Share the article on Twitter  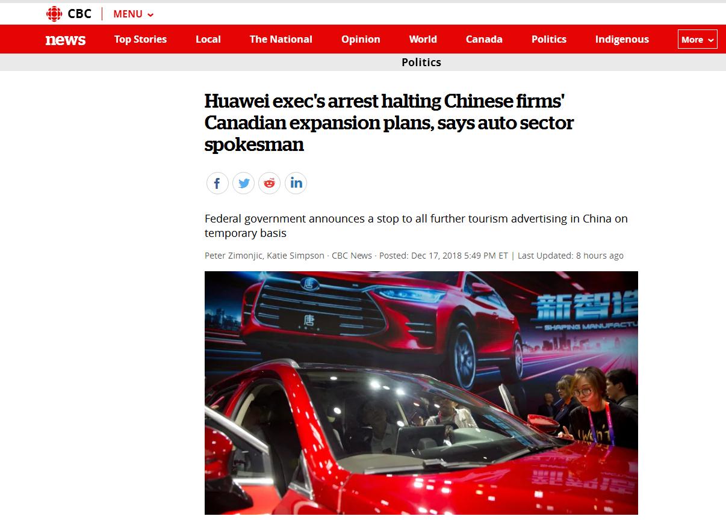[244, 183]
